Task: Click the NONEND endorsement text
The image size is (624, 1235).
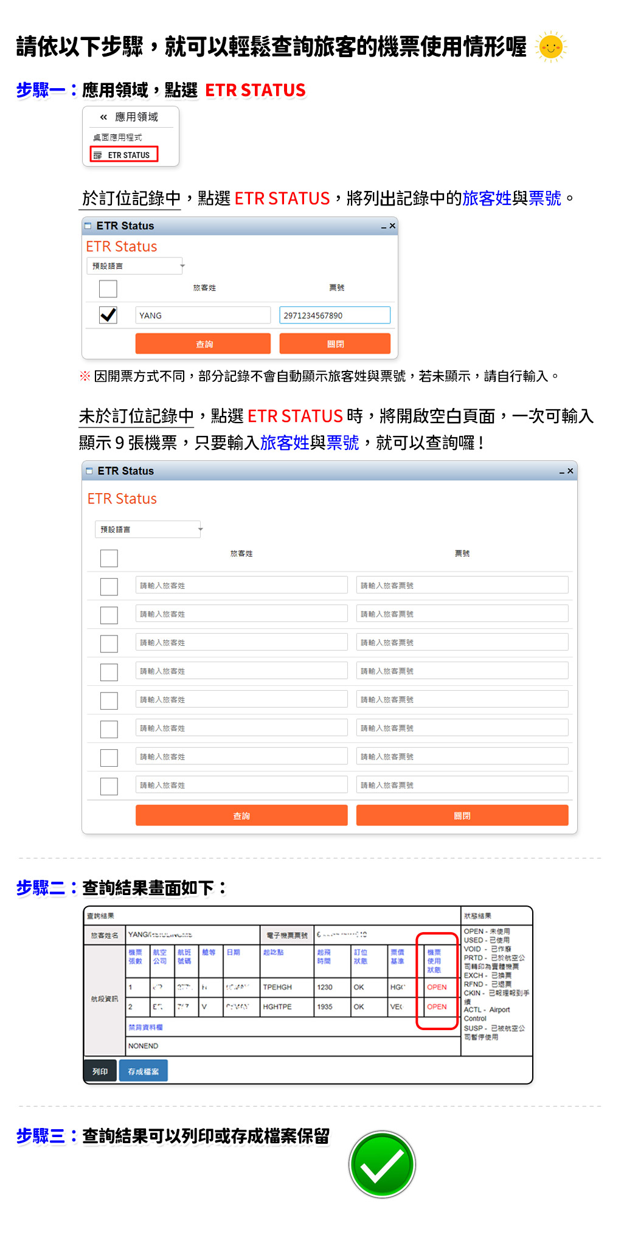Action: [x=143, y=1046]
